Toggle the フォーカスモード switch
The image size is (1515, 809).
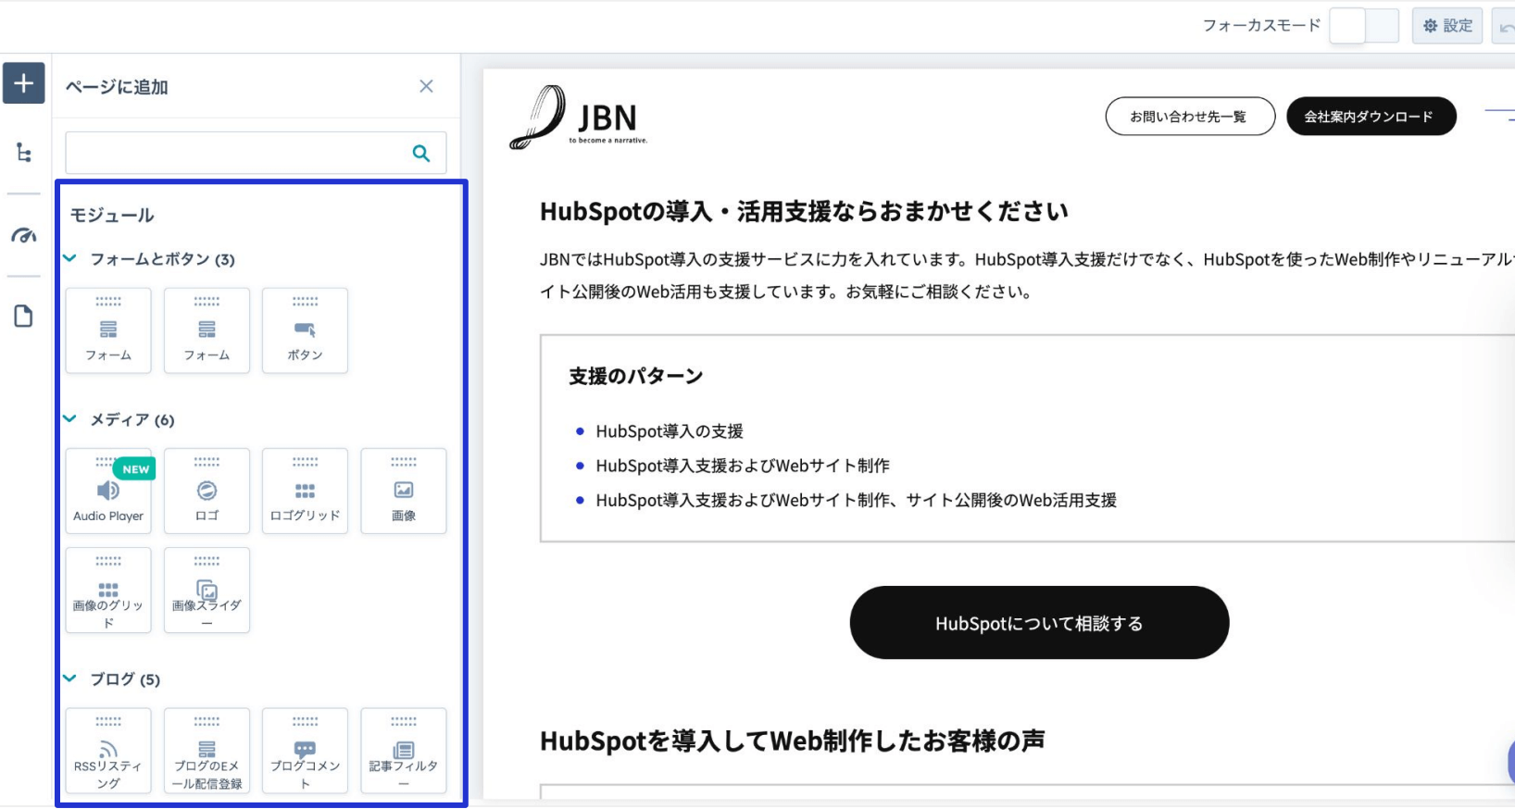(x=1364, y=26)
